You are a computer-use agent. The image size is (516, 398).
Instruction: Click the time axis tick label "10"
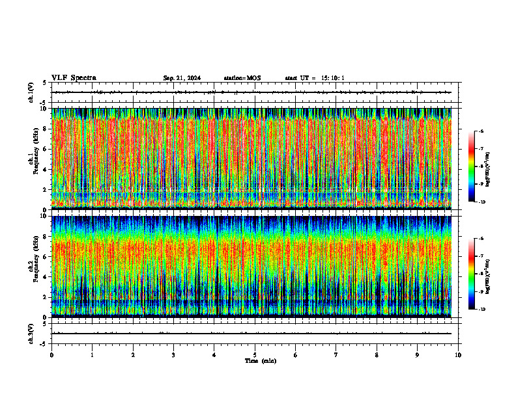(x=458, y=355)
